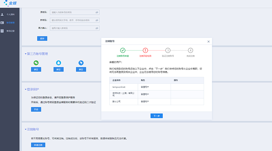
Task: Close the 注销账号 dialog
Action: tap(209, 42)
